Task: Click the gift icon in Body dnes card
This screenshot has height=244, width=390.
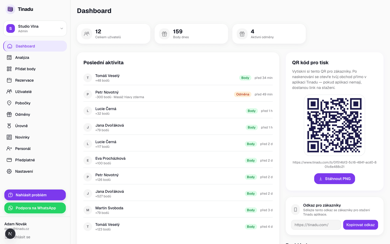Action: (x=164, y=34)
